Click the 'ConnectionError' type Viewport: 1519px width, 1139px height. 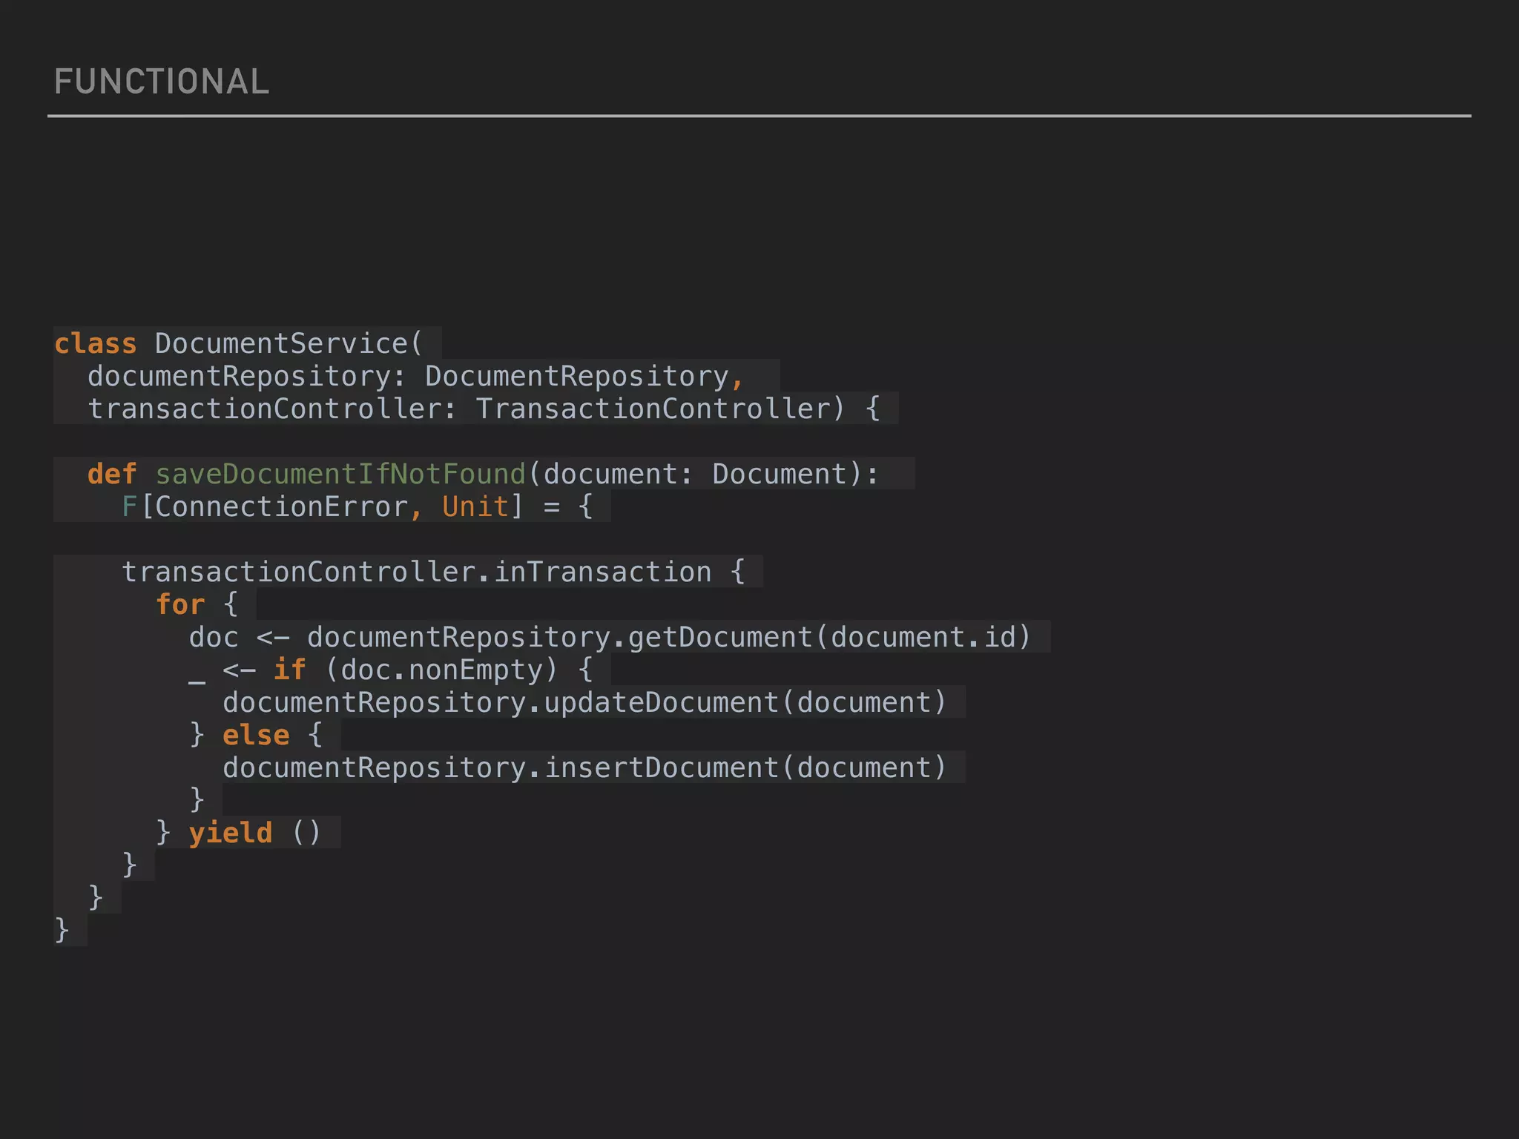point(282,506)
